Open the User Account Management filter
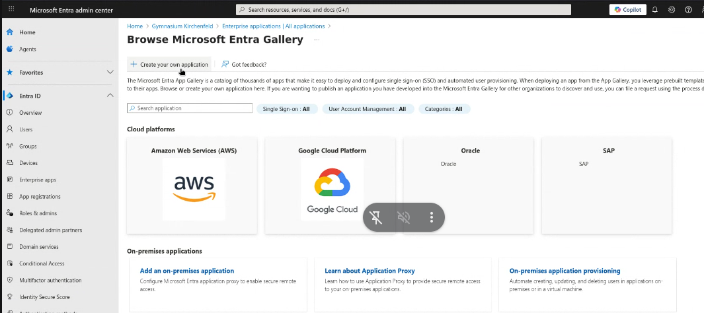Viewport: 704px width, 313px height. pyautogui.click(x=368, y=109)
